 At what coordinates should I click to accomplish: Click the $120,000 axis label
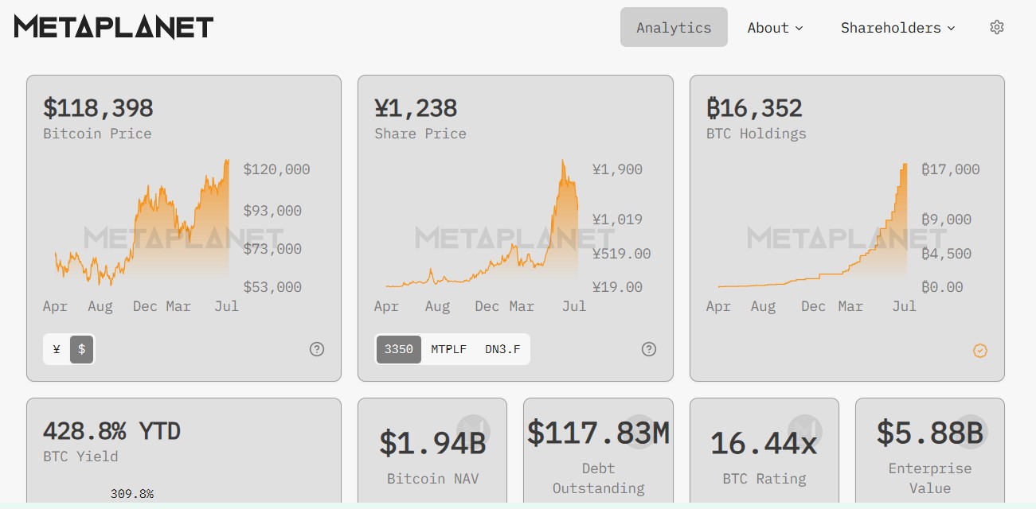pyautogui.click(x=276, y=169)
